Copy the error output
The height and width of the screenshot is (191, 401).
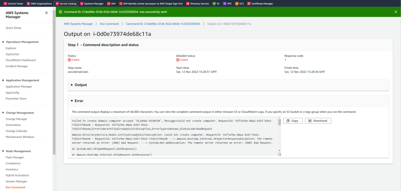point(293,121)
